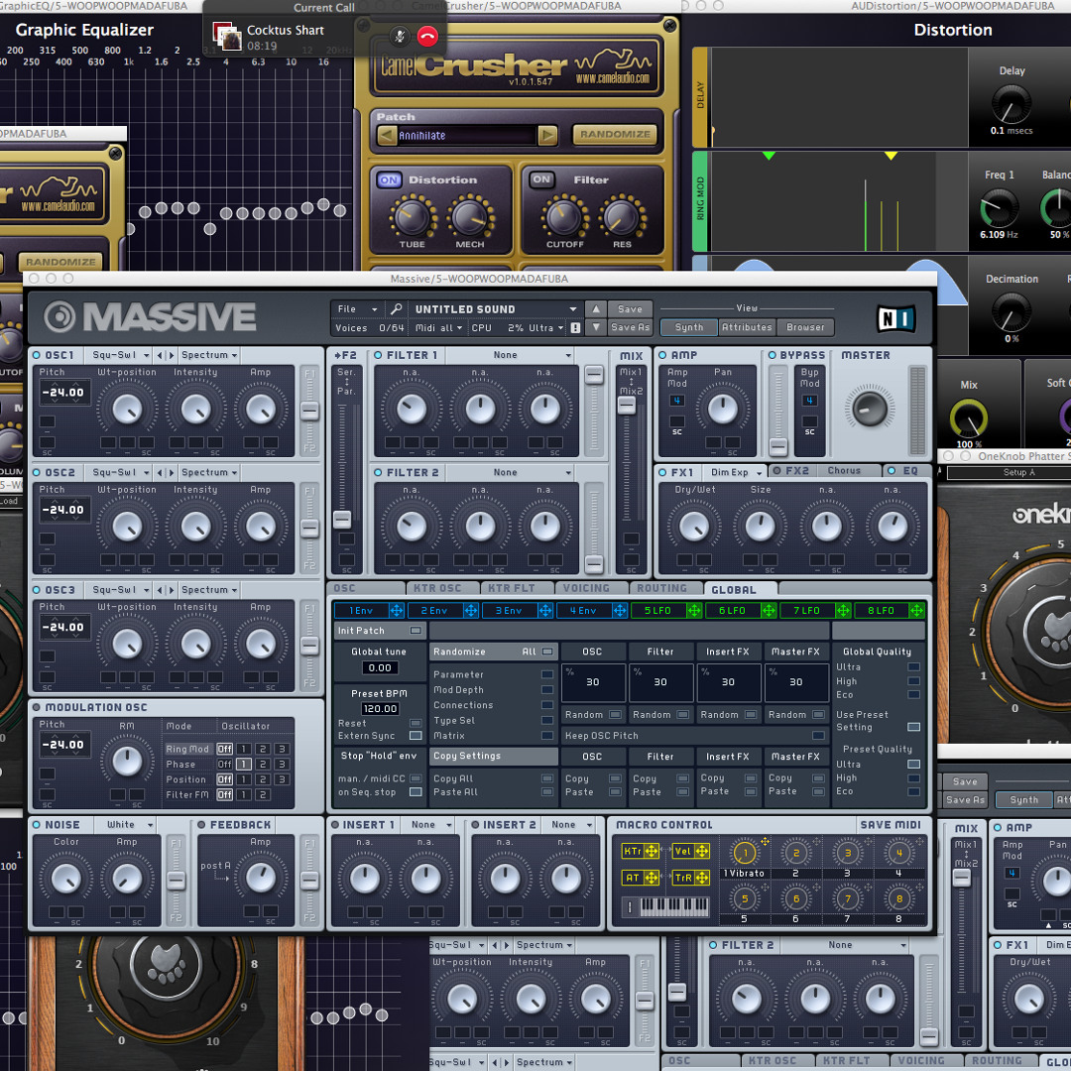The image size is (1071, 1071).
Task: Click the previous patch arrow in CamelCrusher
Action: pos(387,135)
